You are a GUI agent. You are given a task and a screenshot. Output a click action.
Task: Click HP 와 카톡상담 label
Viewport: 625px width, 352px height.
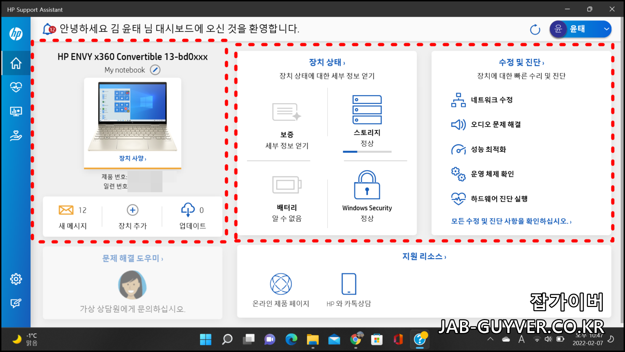[x=349, y=303]
